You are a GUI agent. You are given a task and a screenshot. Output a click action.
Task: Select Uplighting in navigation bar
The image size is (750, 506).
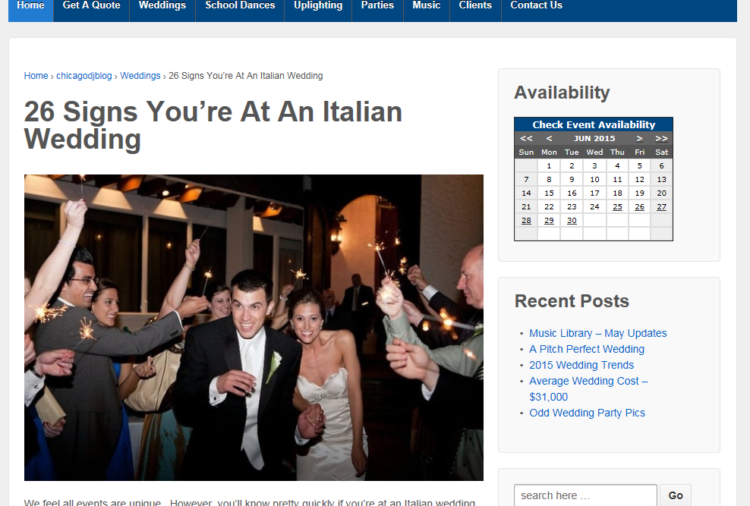(317, 6)
